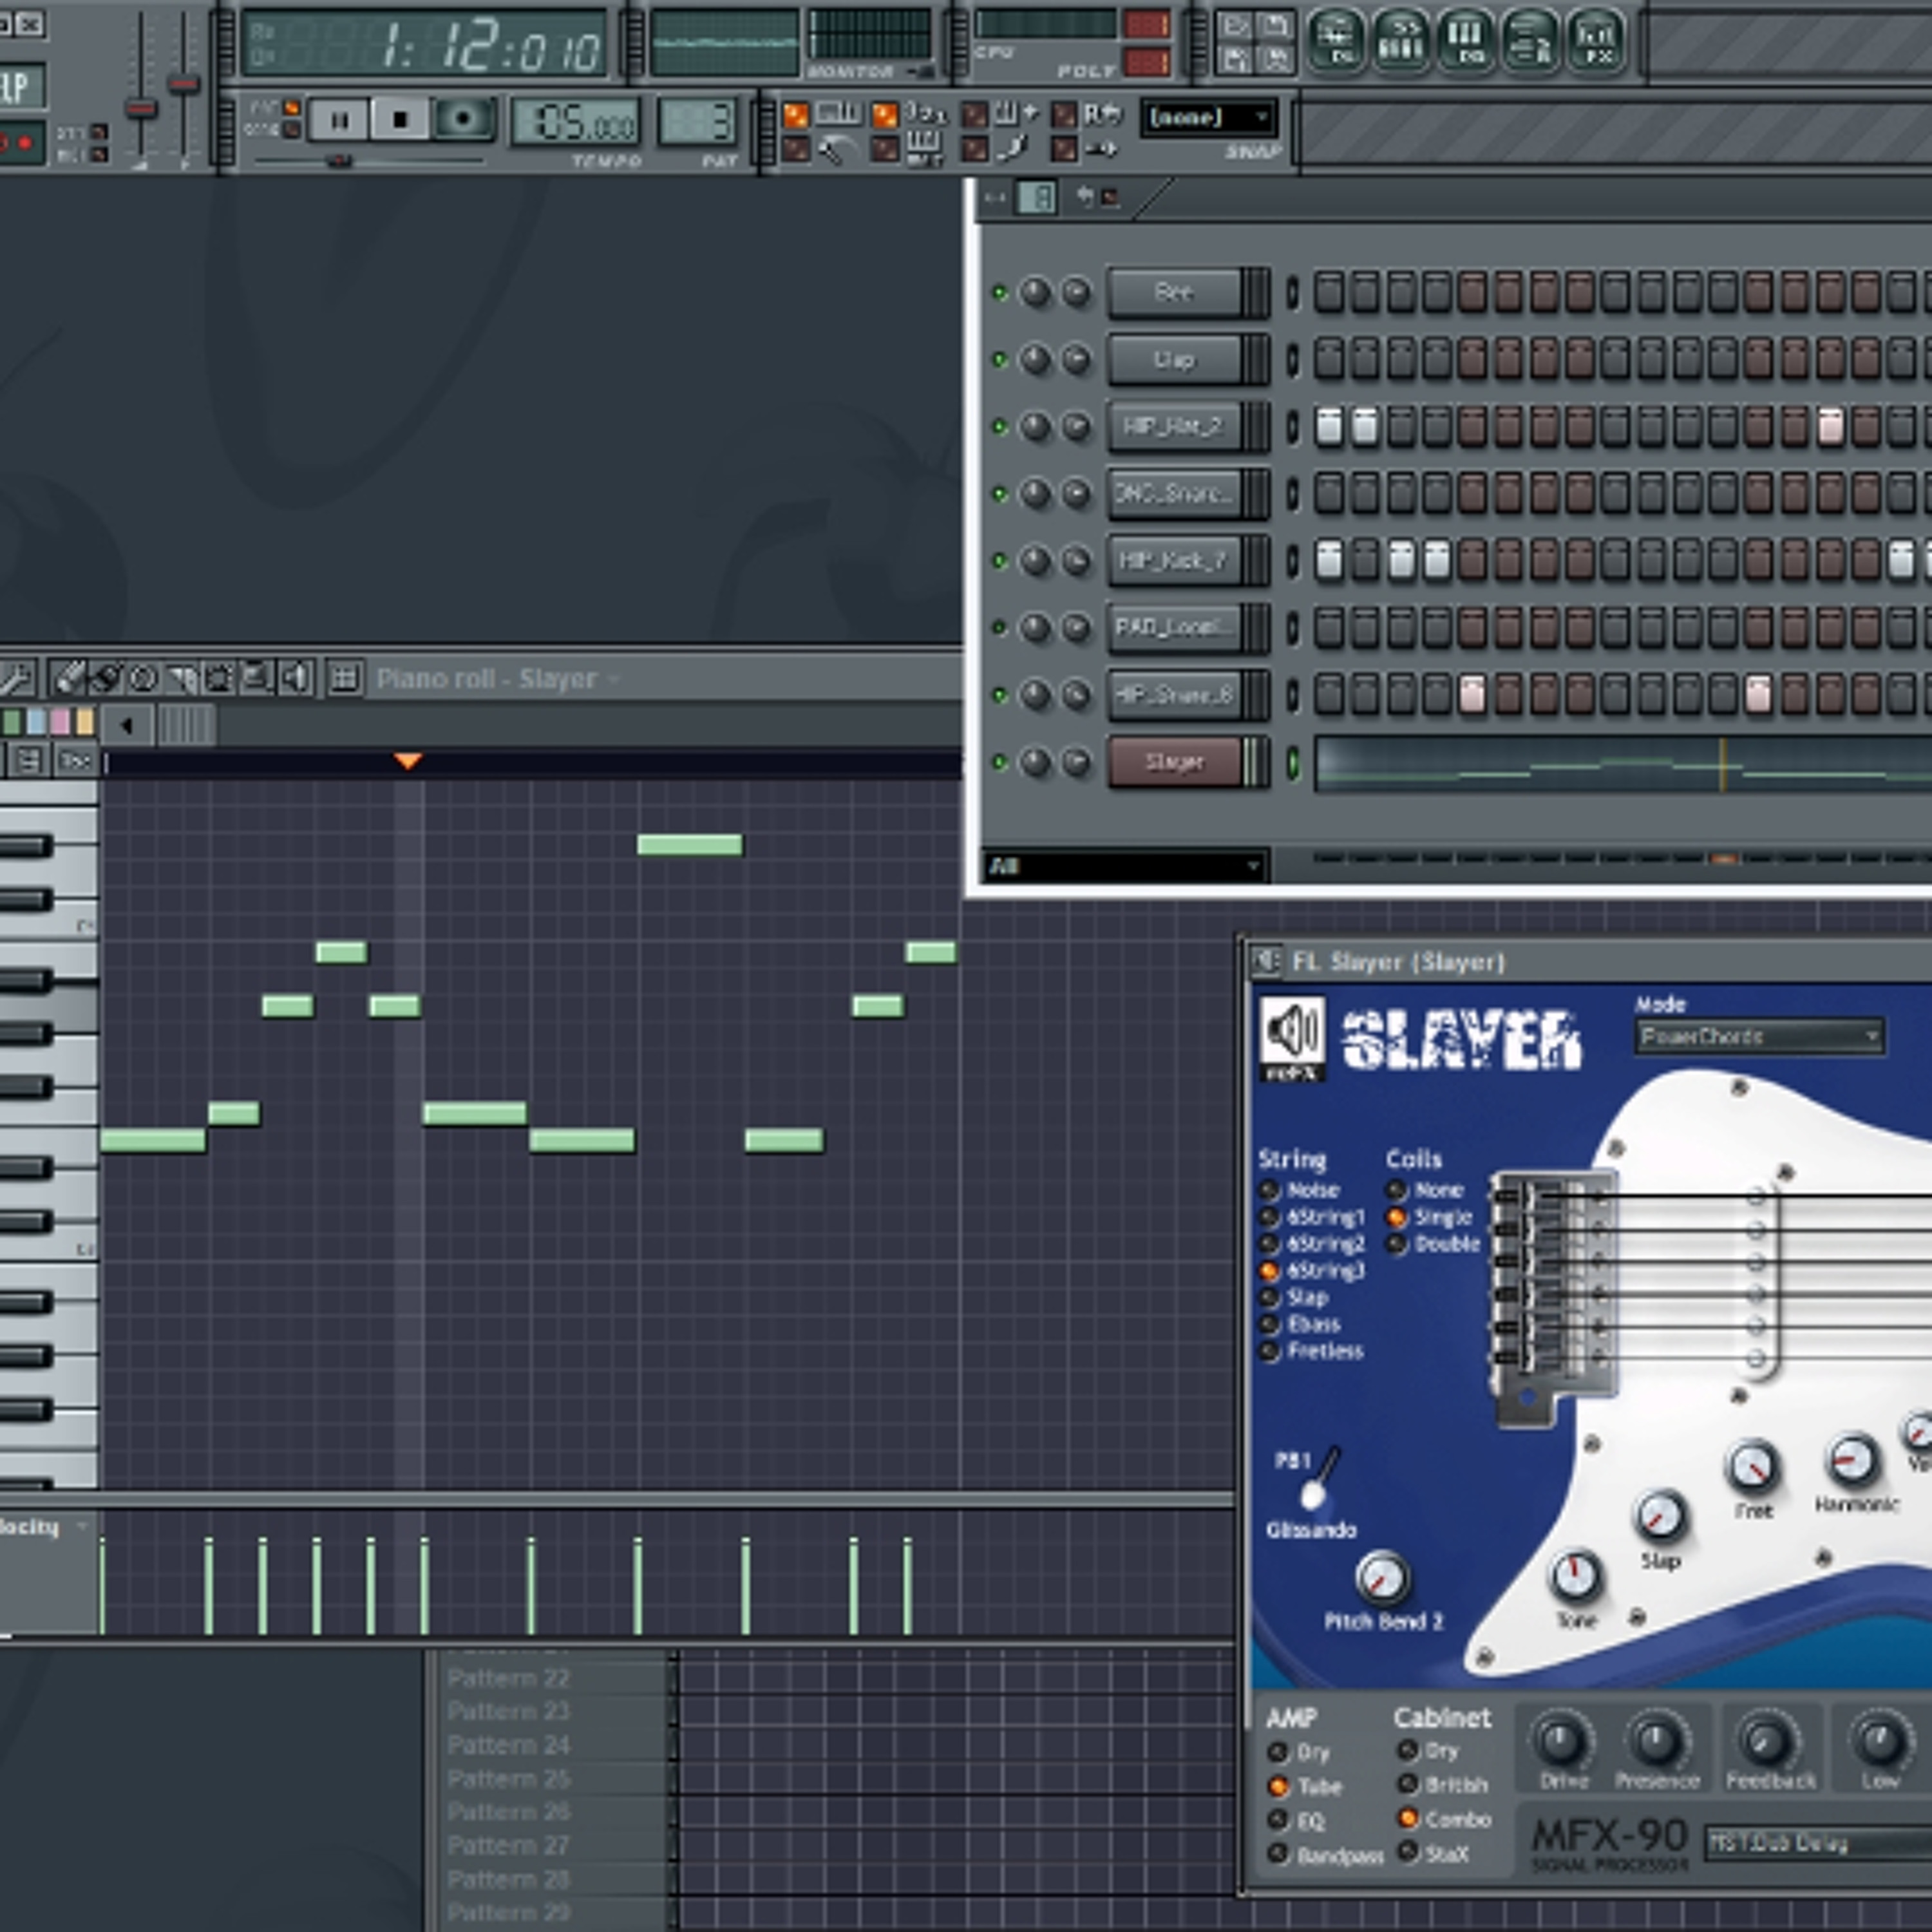The height and width of the screenshot is (1932, 1932).
Task: Click the record button in transport
Action: coord(463,120)
